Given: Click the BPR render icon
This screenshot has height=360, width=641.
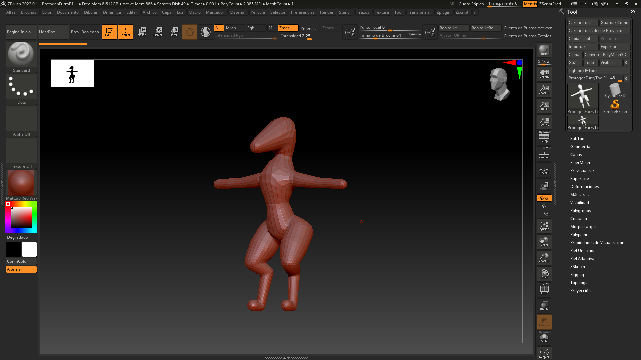Looking at the screenshot, I should [544, 50].
